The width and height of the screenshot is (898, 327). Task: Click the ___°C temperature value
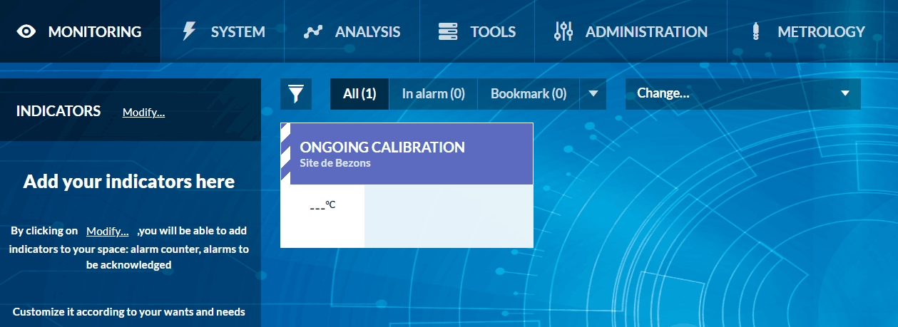[322, 207]
